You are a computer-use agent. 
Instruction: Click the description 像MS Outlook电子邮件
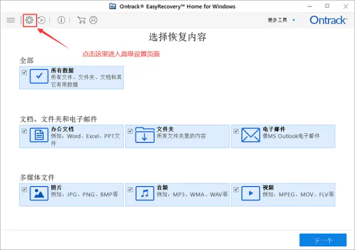point(291,136)
